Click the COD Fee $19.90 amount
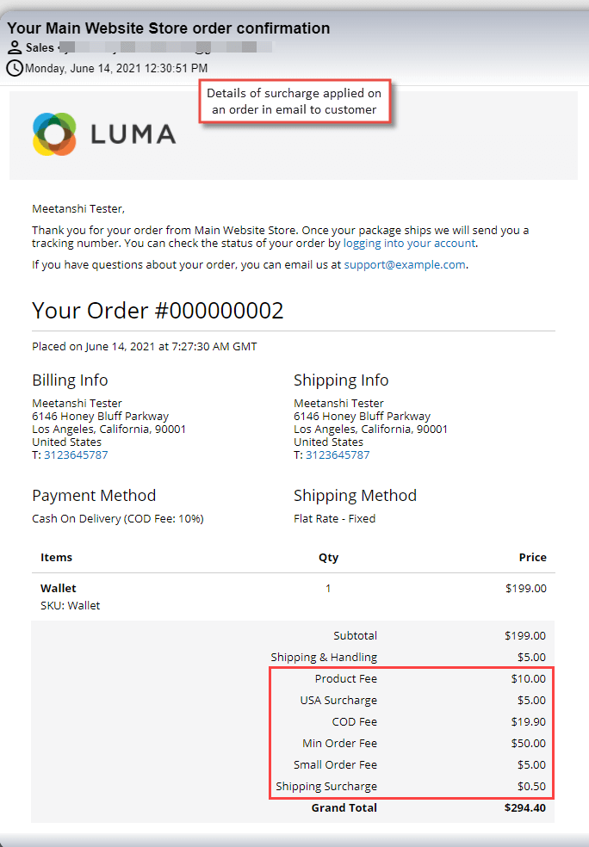Screen dimensions: 589x847 tap(528, 721)
